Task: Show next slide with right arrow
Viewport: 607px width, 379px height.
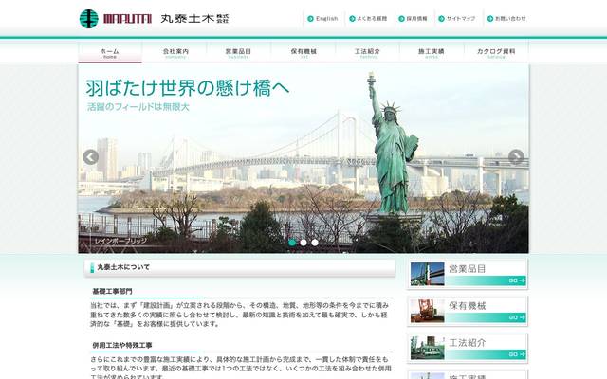Action: coord(516,157)
